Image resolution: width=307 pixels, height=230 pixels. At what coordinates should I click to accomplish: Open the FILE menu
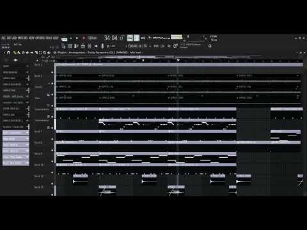(4, 38)
